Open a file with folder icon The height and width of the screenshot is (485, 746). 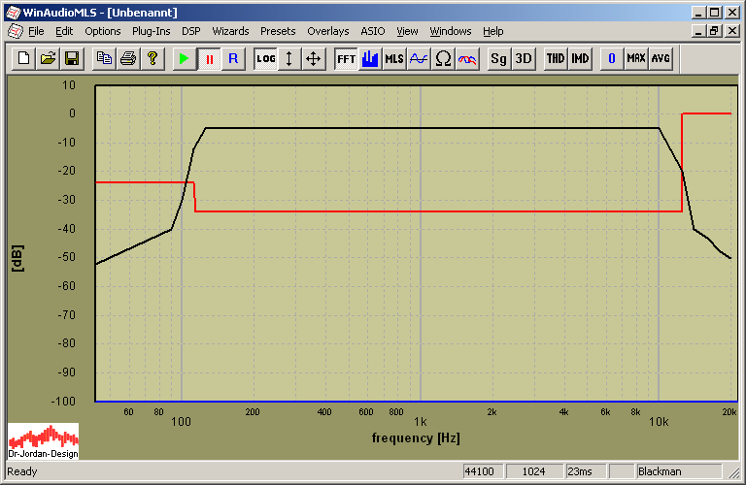pos(48,58)
